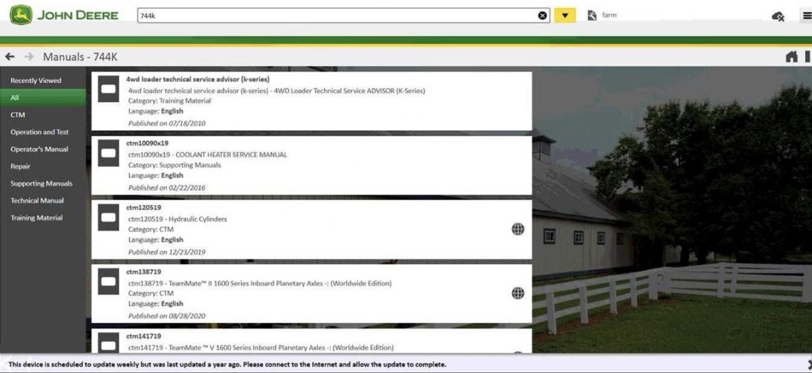Click the farm profile icon
This screenshot has width=812, height=373.
[593, 15]
